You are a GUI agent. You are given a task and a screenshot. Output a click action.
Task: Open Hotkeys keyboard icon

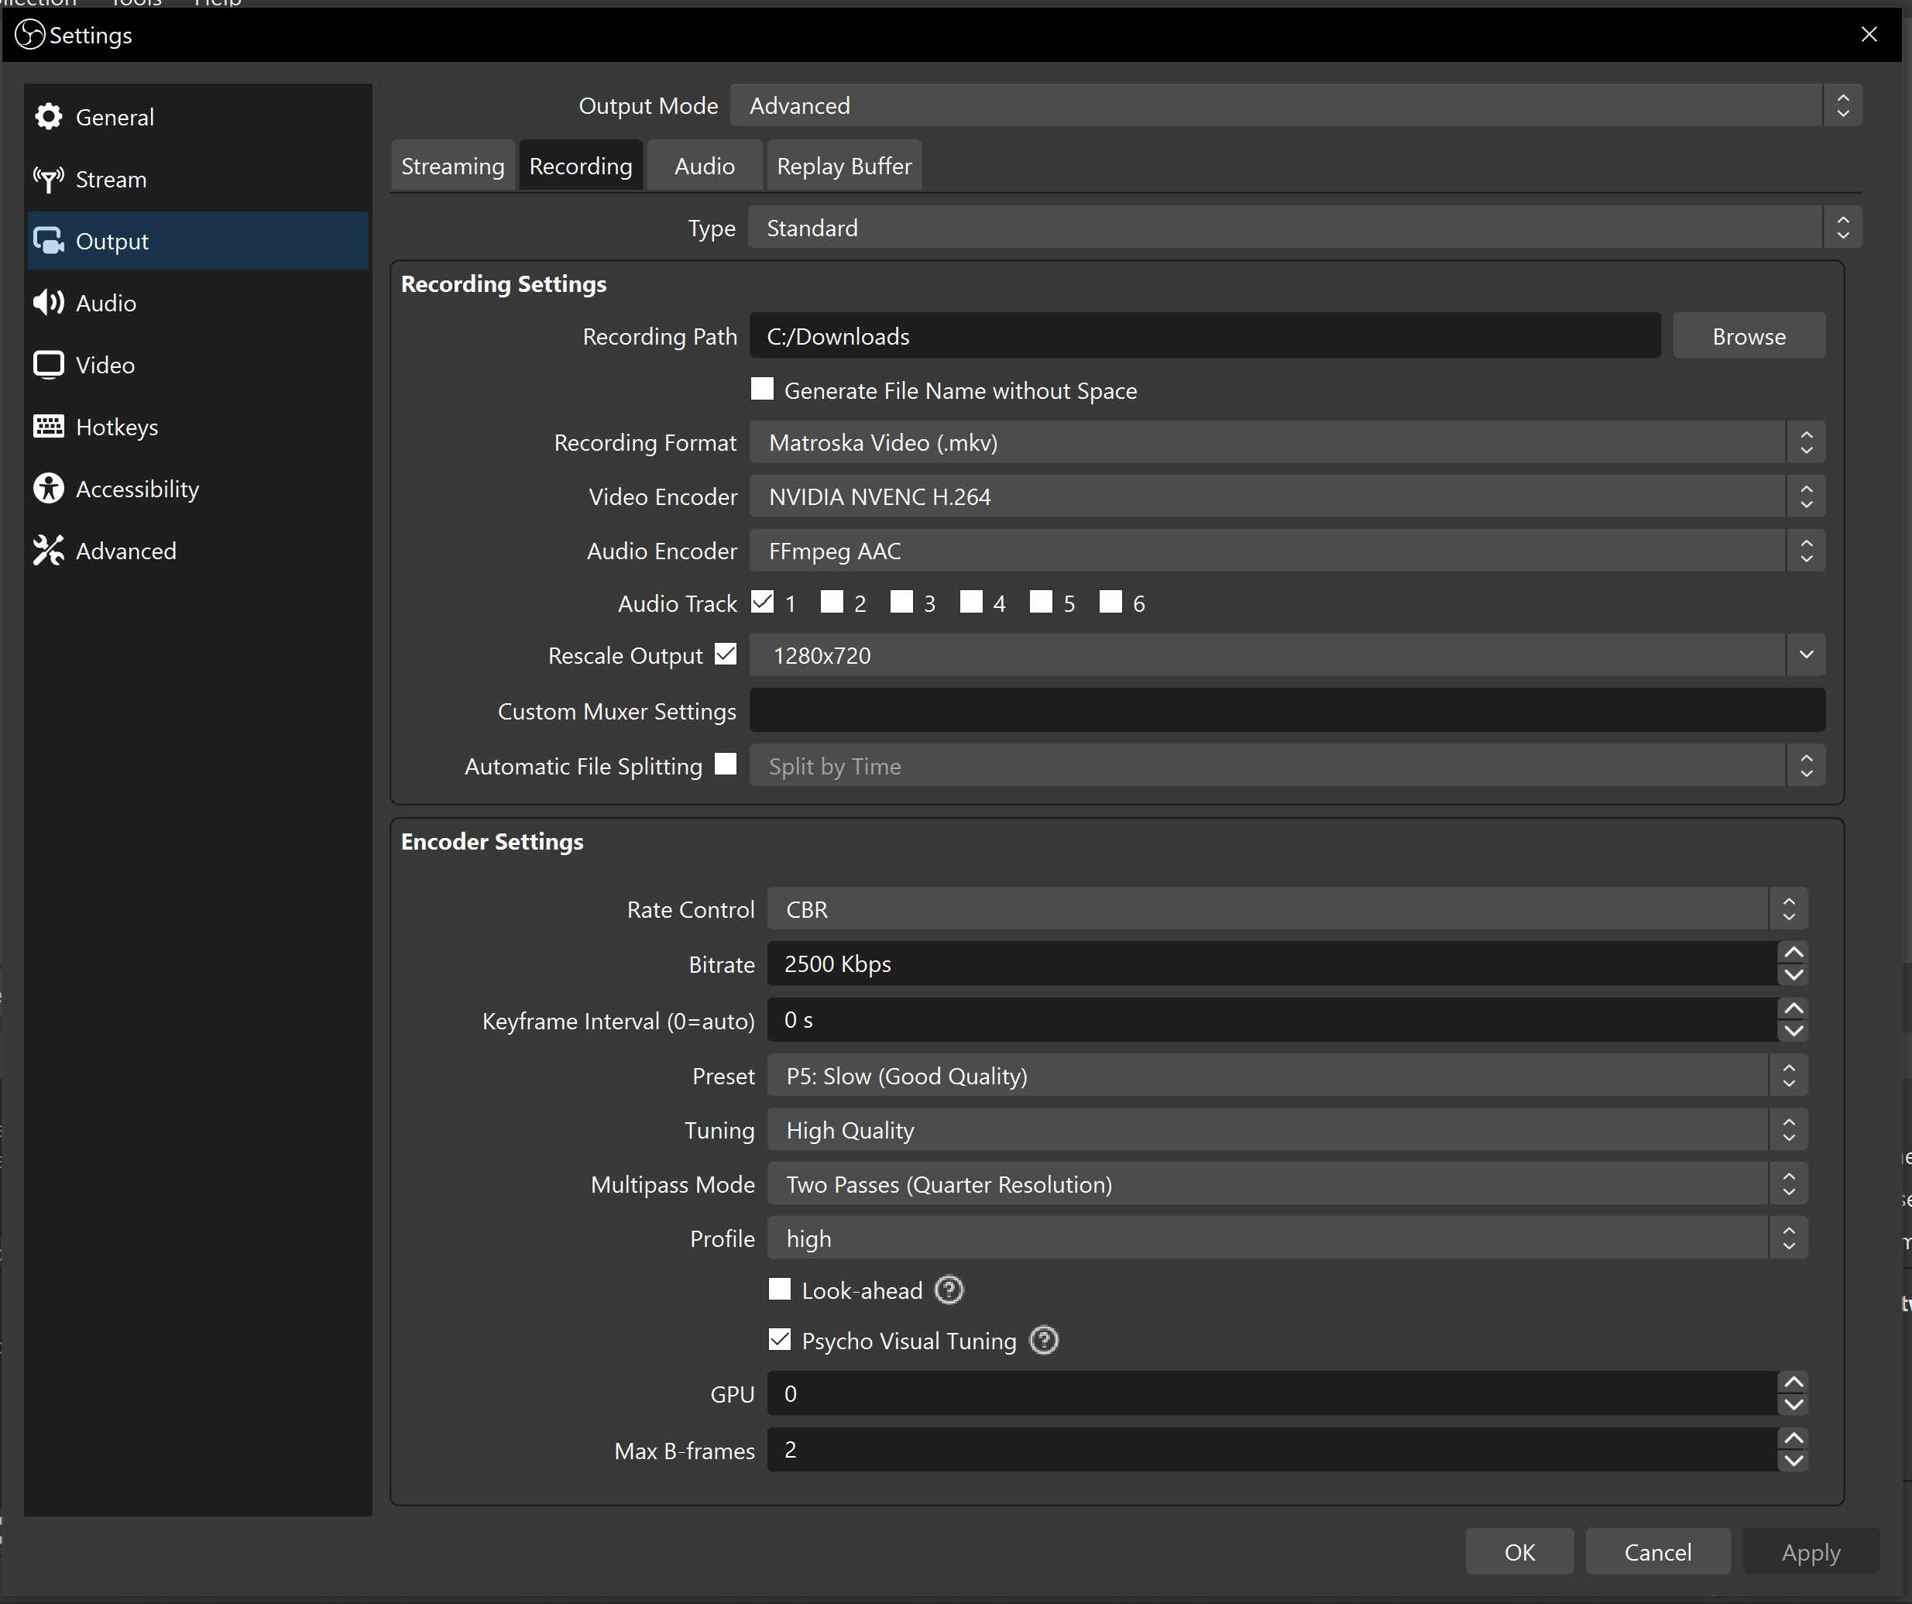48,426
